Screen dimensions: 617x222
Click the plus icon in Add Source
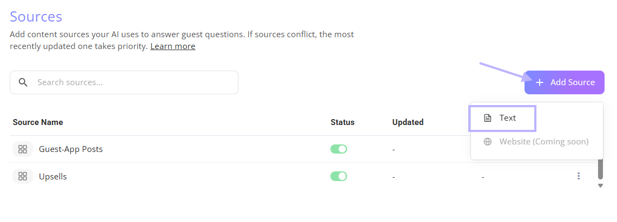(x=540, y=82)
